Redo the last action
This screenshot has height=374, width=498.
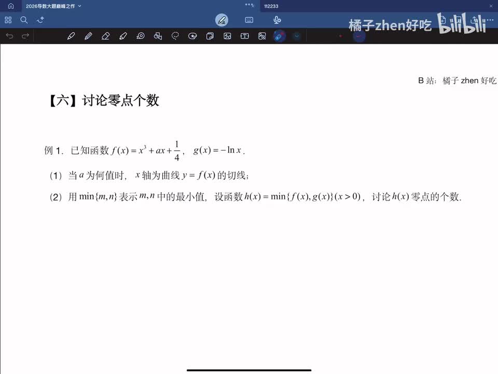click(25, 36)
